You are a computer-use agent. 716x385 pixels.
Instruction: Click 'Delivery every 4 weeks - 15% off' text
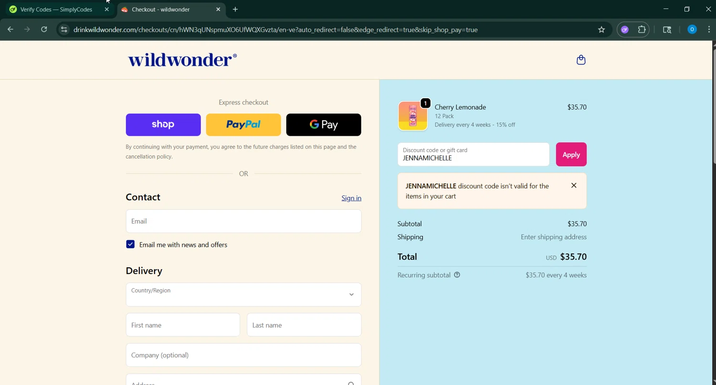(x=475, y=125)
